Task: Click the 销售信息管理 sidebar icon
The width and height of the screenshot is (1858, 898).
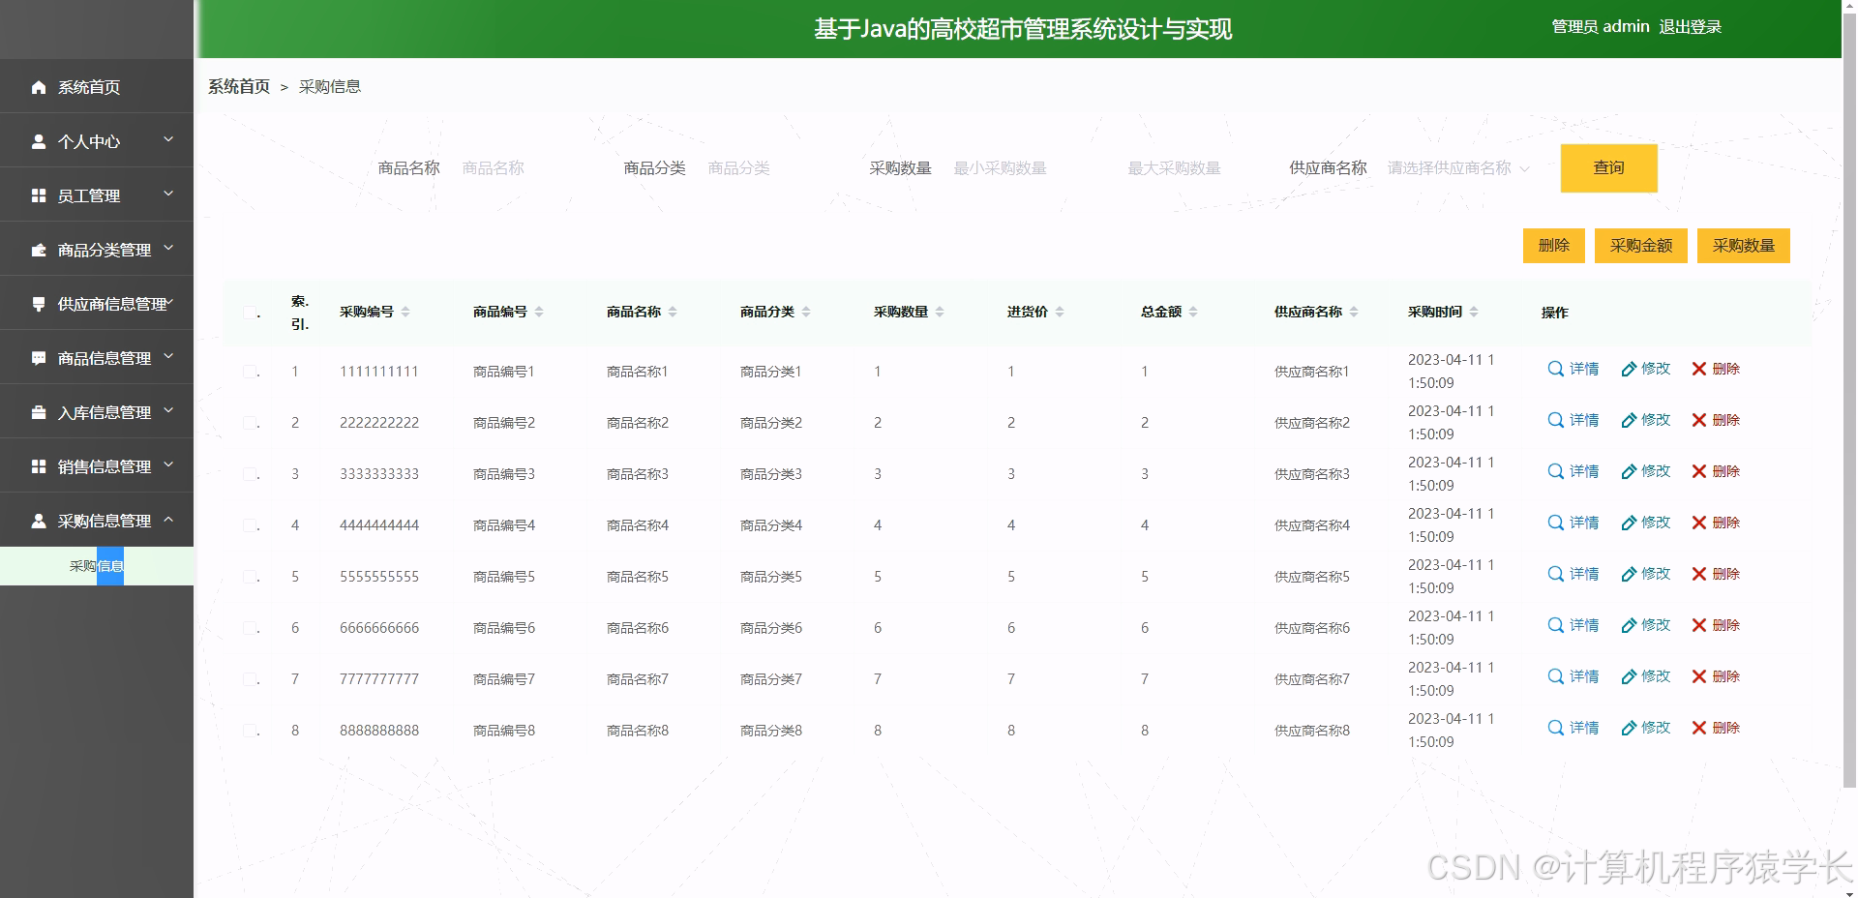Action: pos(39,465)
